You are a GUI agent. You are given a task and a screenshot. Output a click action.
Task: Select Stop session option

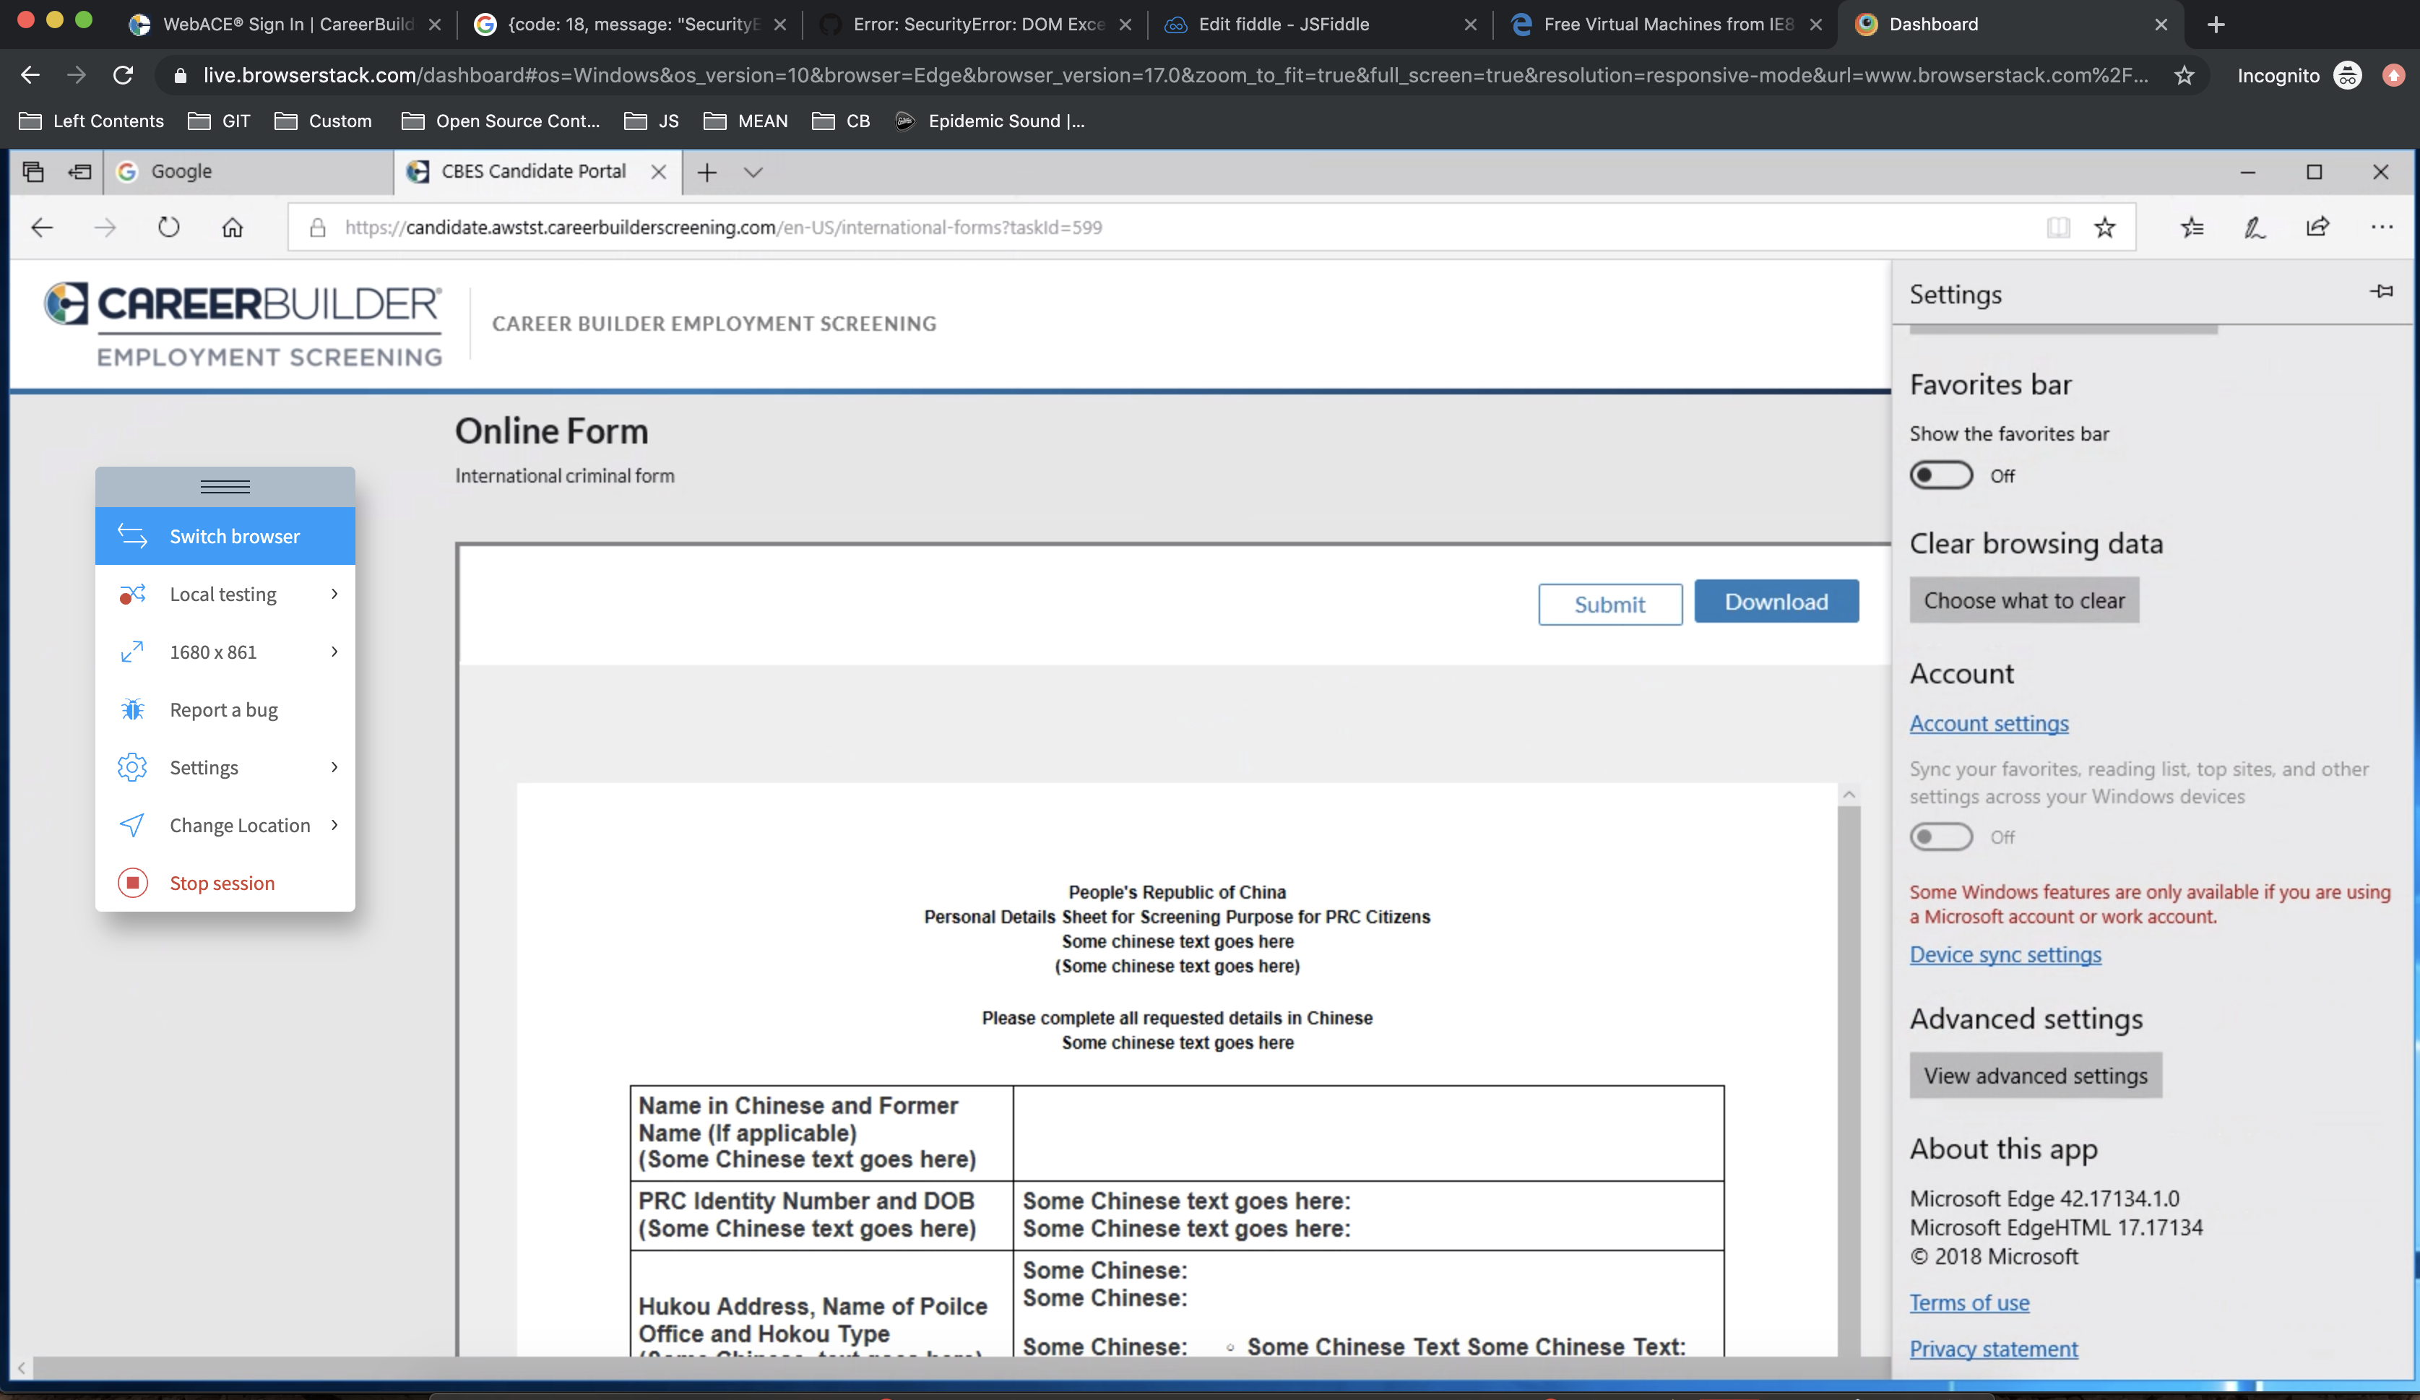[225, 883]
